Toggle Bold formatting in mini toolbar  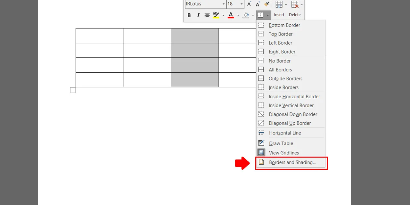(189, 15)
